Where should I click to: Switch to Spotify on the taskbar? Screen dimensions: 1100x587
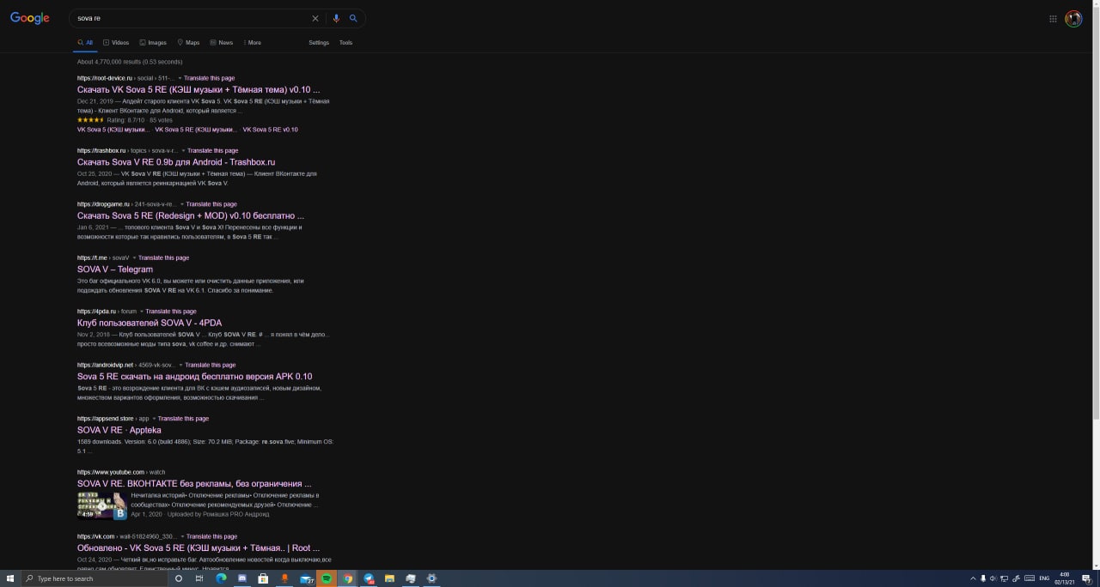(327, 578)
